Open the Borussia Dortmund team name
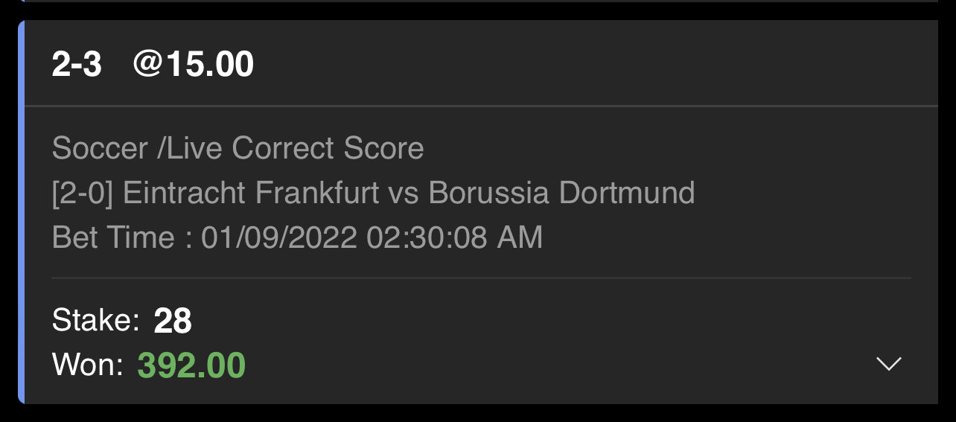This screenshot has height=422, width=956. [562, 193]
